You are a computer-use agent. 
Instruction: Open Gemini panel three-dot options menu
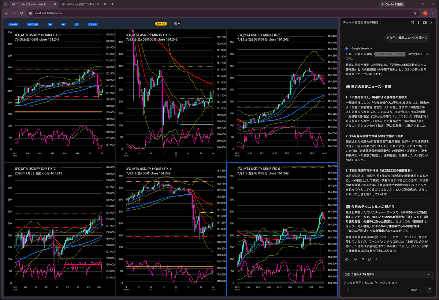click(x=418, y=23)
